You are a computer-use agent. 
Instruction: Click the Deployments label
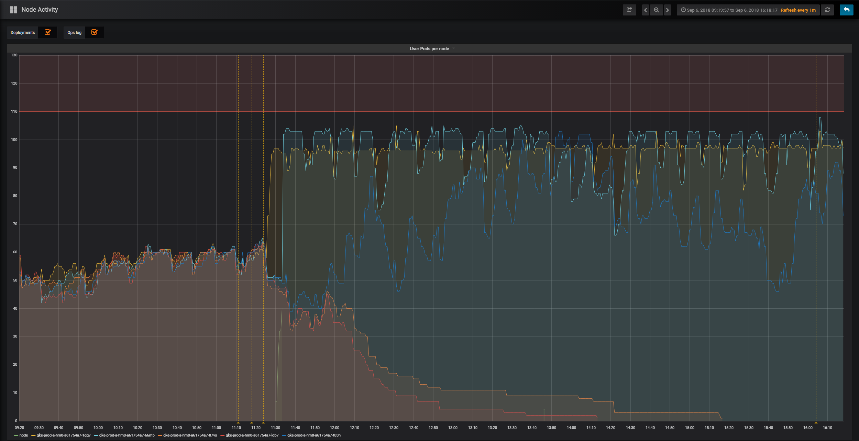point(23,33)
